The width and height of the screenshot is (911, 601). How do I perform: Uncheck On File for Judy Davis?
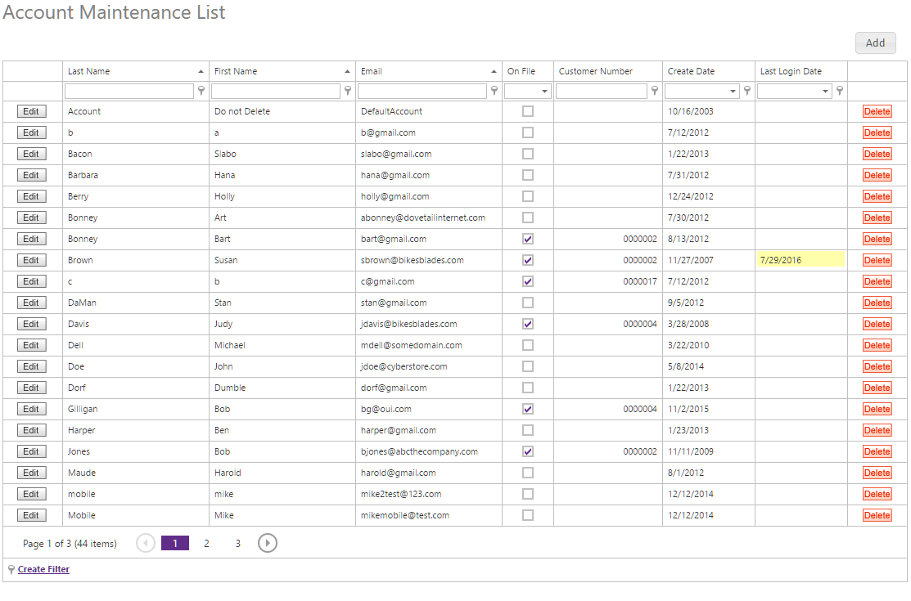pos(528,324)
